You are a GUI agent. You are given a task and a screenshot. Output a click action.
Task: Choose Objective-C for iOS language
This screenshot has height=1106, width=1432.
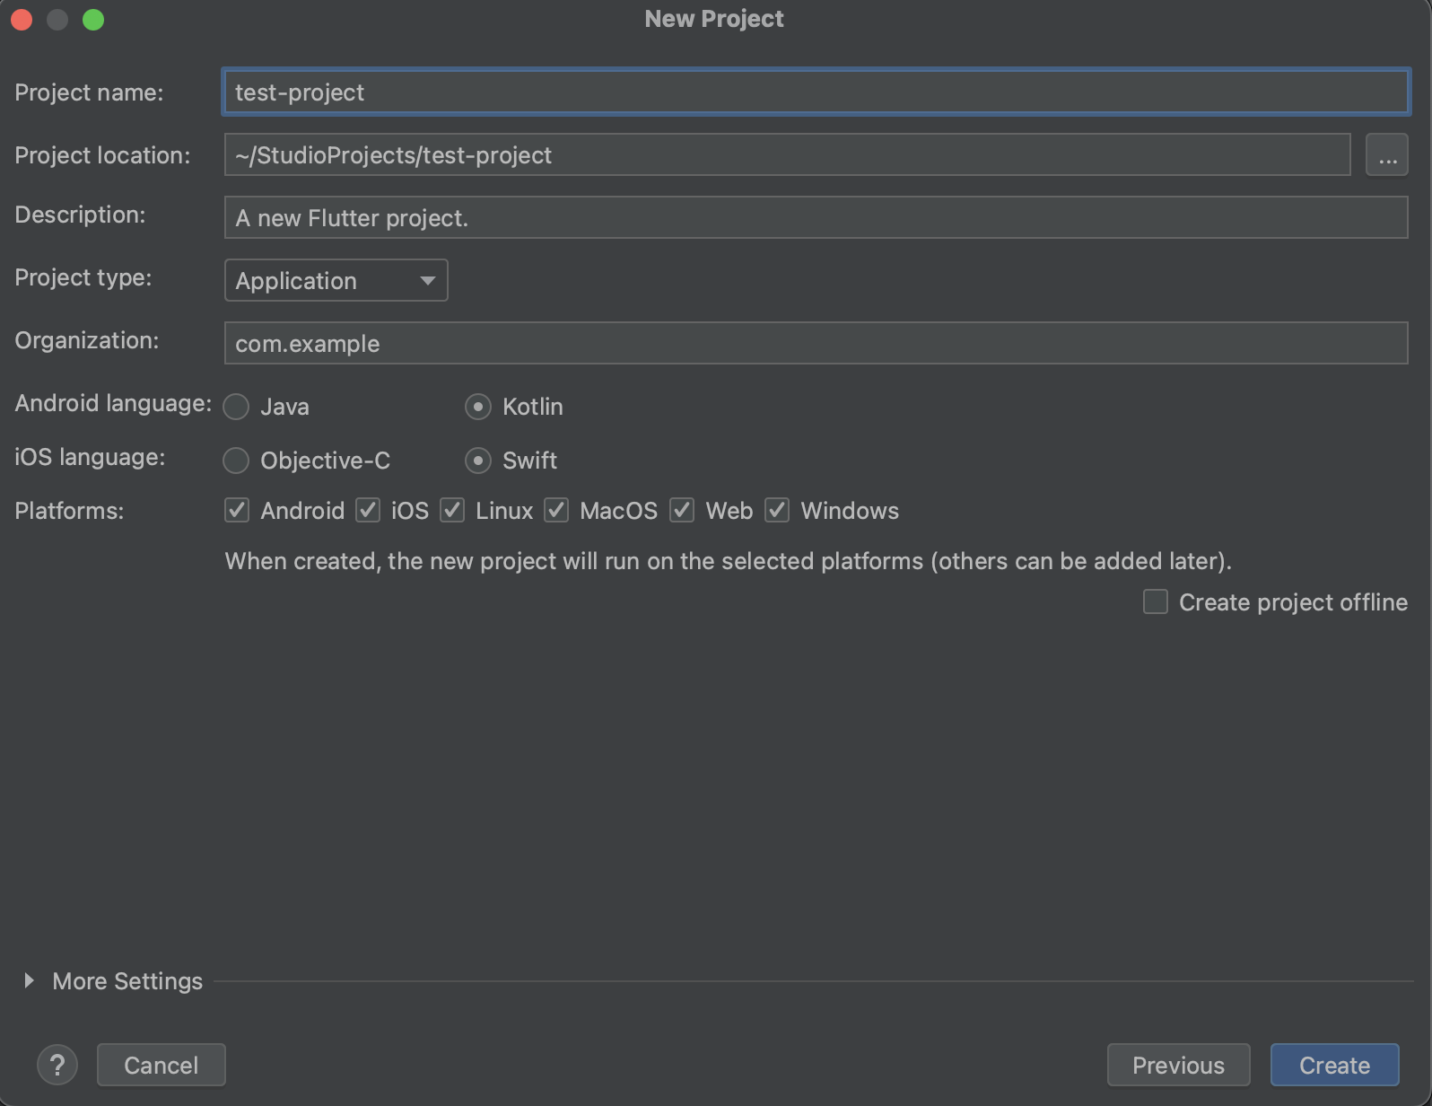(x=237, y=461)
